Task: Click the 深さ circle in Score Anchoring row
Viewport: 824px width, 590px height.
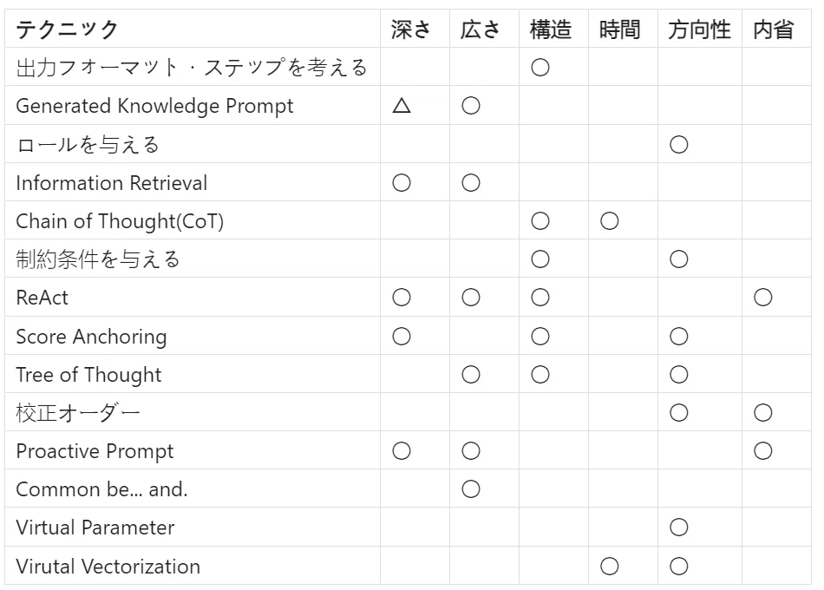Action: [402, 336]
